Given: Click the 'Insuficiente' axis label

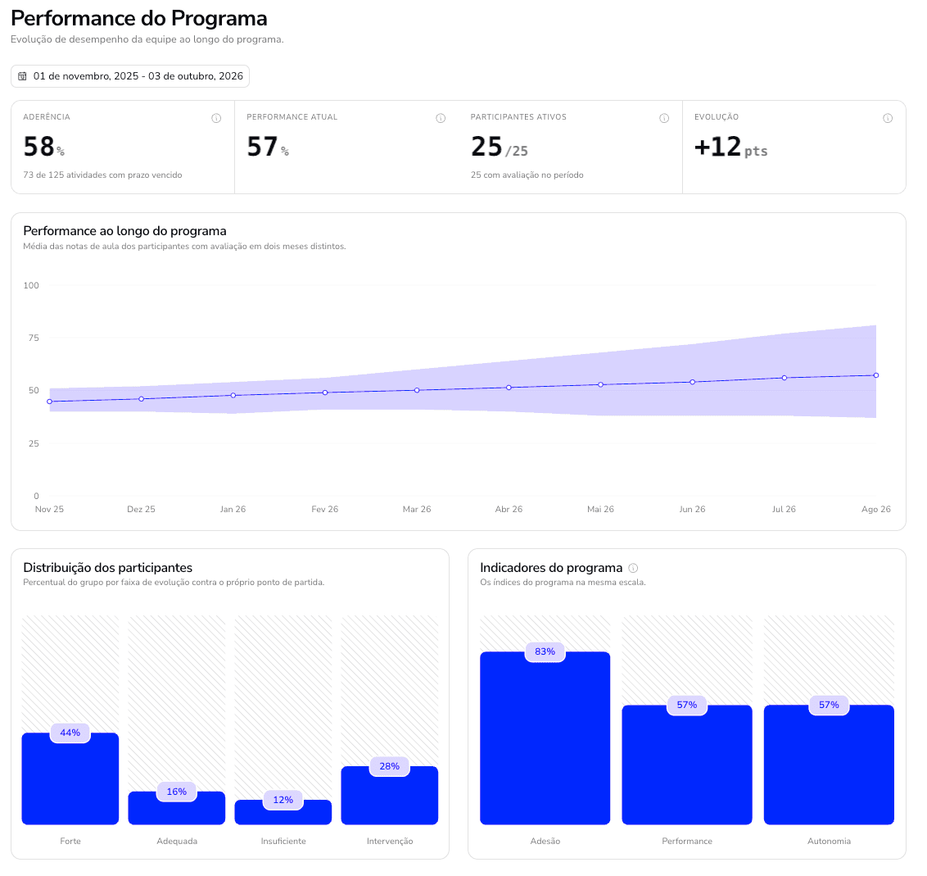Looking at the screenshot, I should tap(283, 841).
